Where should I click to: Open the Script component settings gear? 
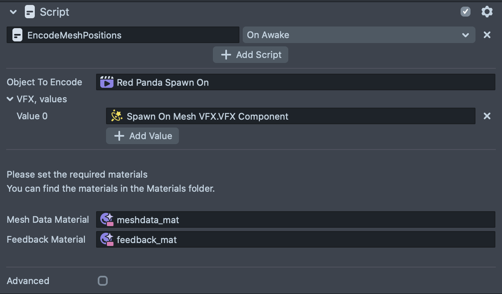(487, 12)
